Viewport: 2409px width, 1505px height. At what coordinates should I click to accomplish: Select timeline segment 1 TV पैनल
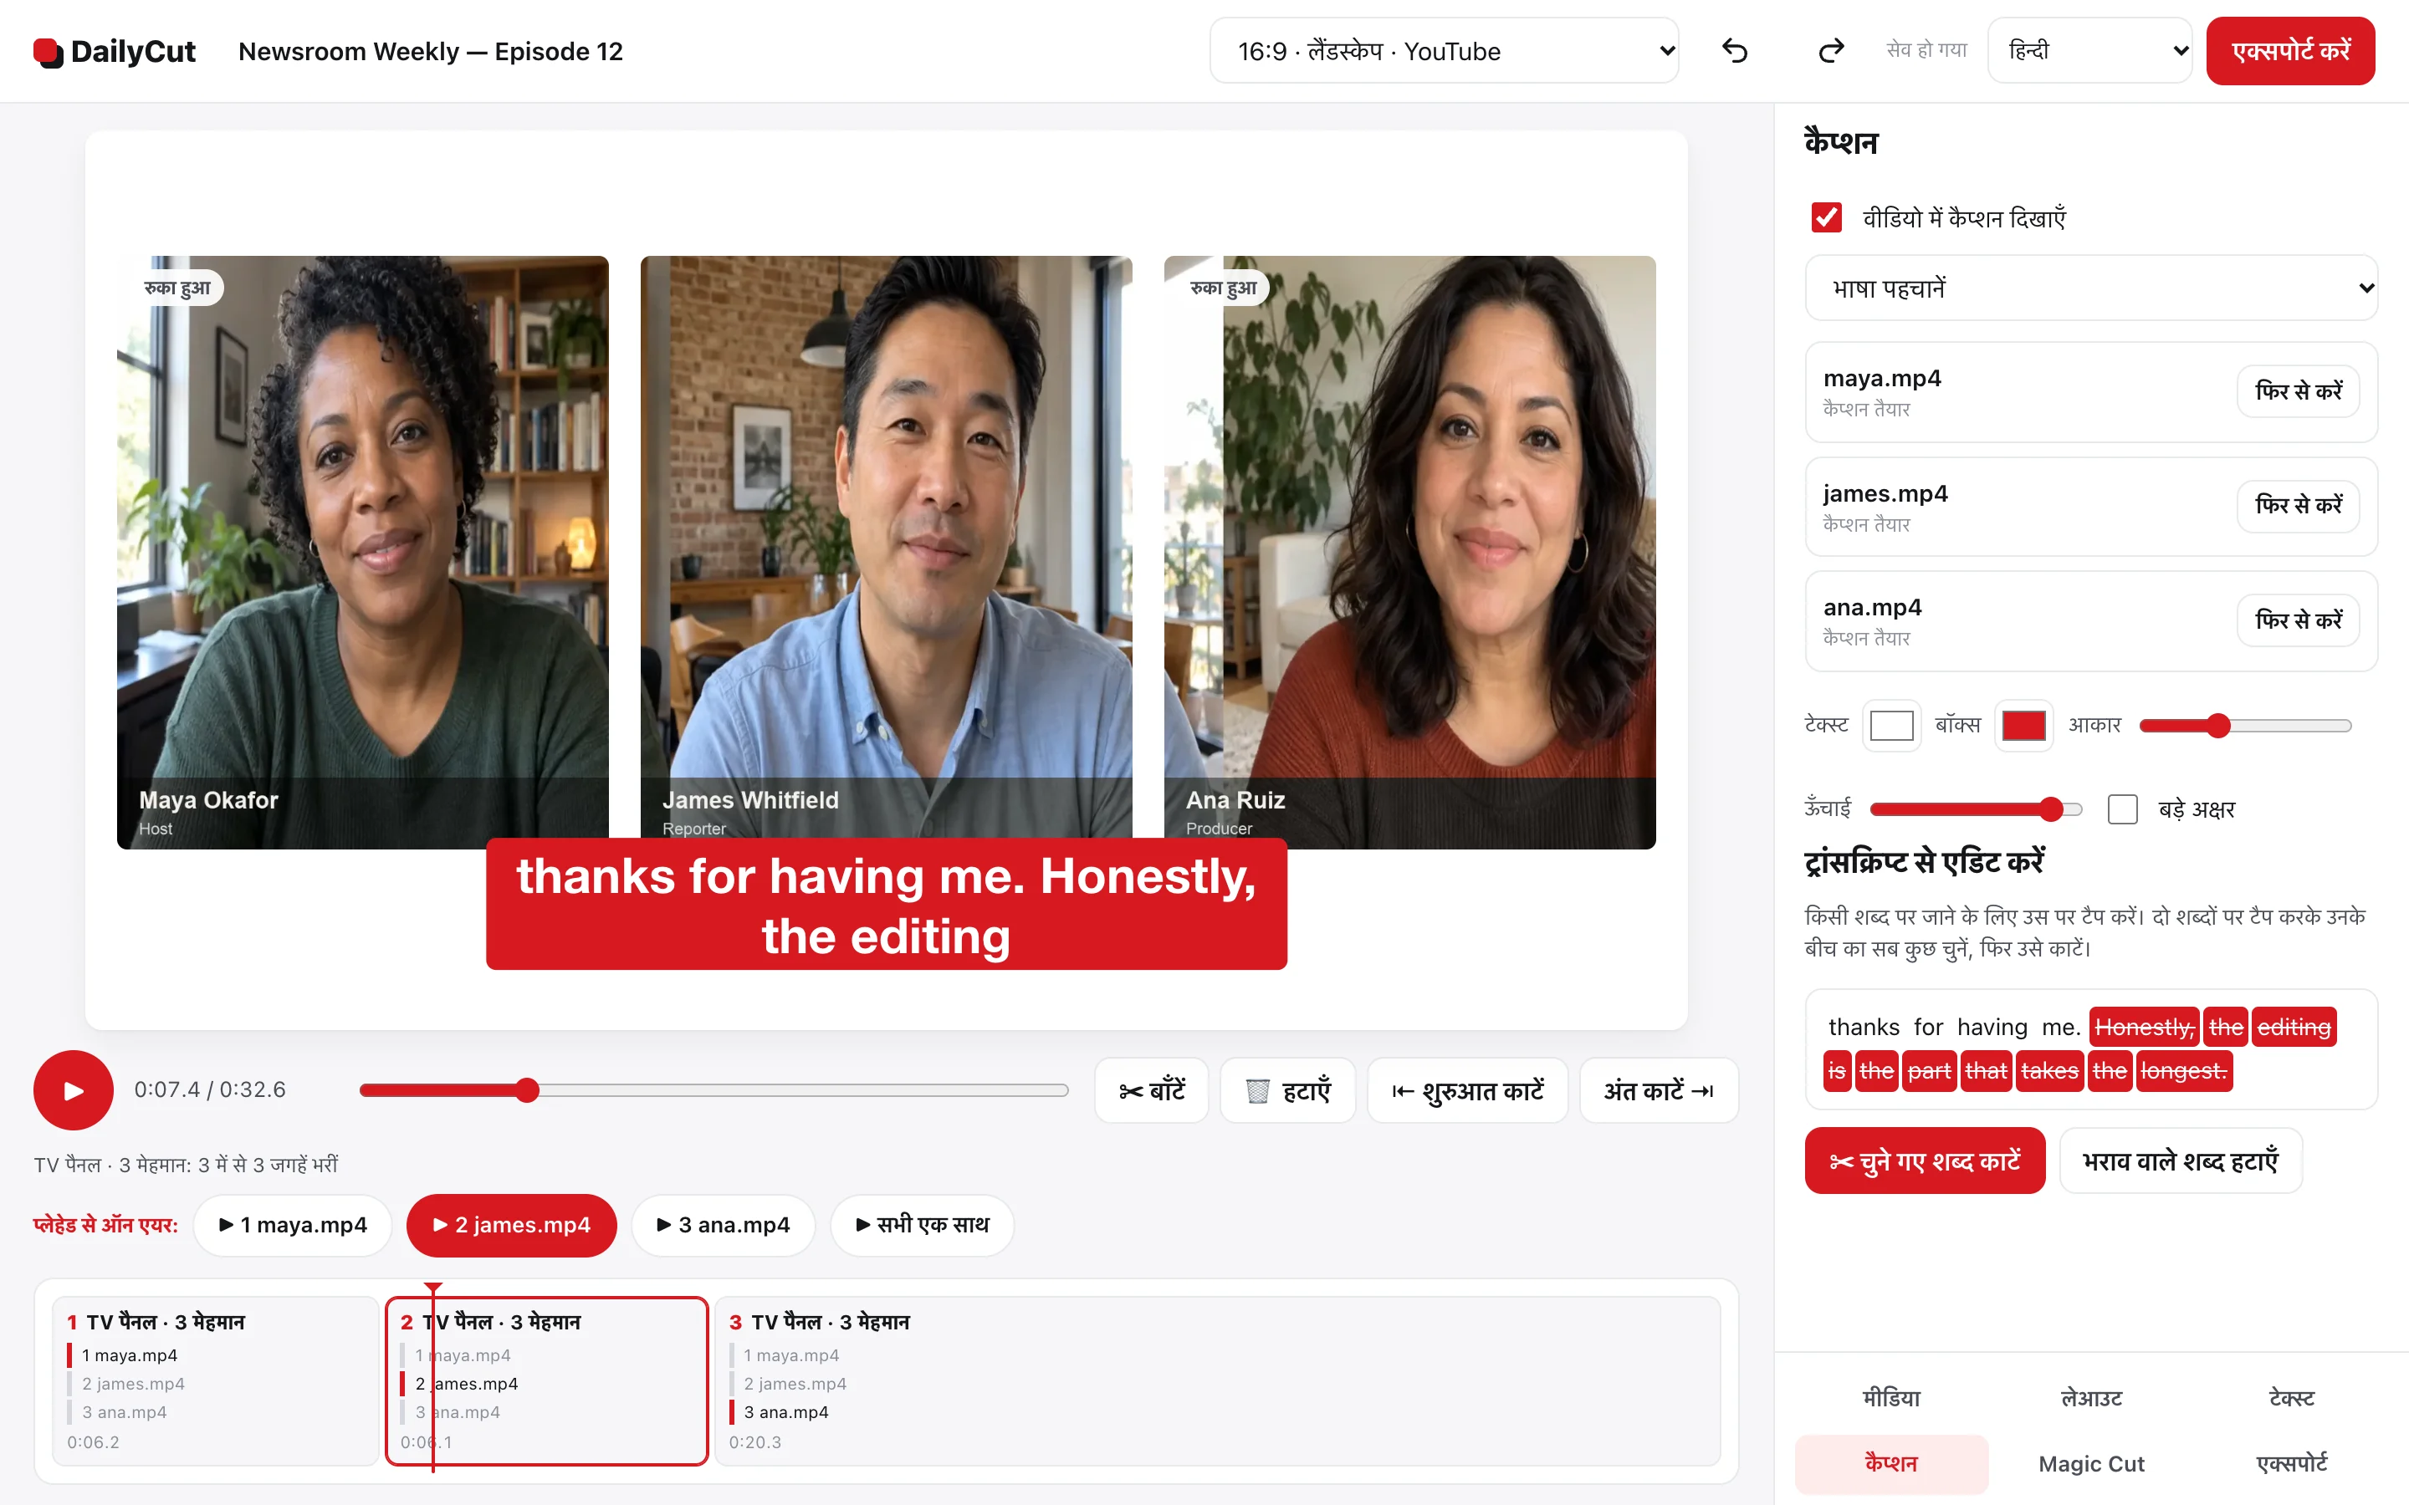[215, 1380]
